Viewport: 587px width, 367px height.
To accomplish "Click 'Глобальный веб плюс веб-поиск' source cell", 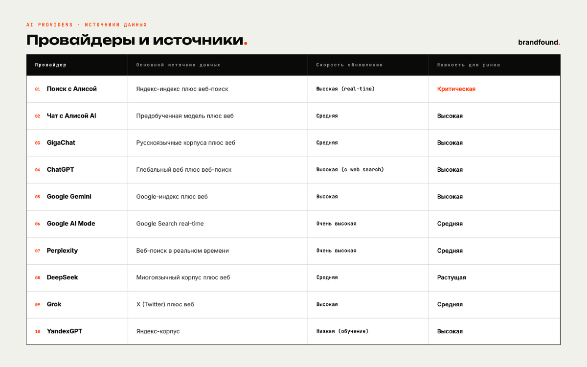I will click(x=184, y=170).
